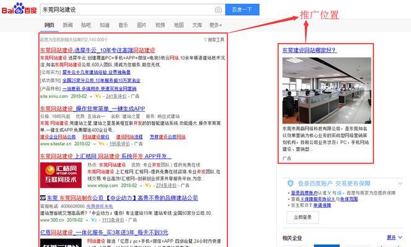
Task: Click shield icon beside 登录百度账户
Action: [x=290, y=183]
